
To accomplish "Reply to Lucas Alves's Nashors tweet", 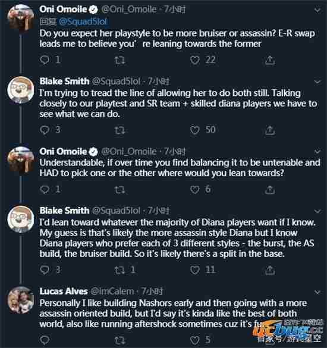I will 45,340.
